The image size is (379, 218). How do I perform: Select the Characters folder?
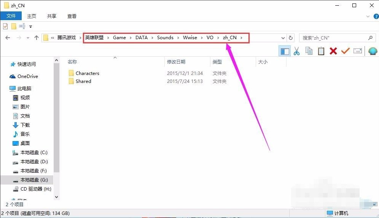(87, 73)
